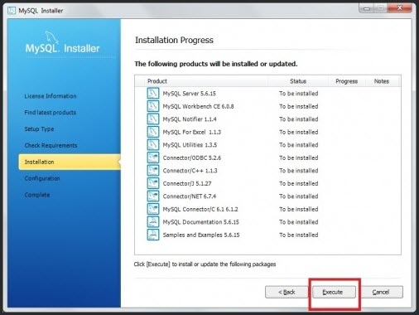The height and width of the screenshot is (315, 419).
Task: Click Samples and Examples' To be installed status
Action: tap(299, 235)
